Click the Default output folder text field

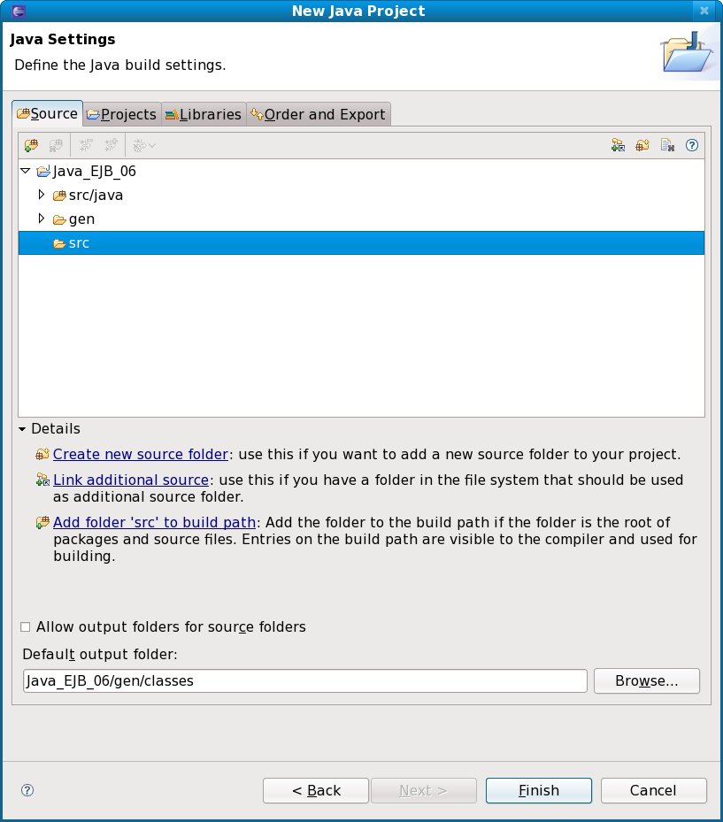click(304, 680)
